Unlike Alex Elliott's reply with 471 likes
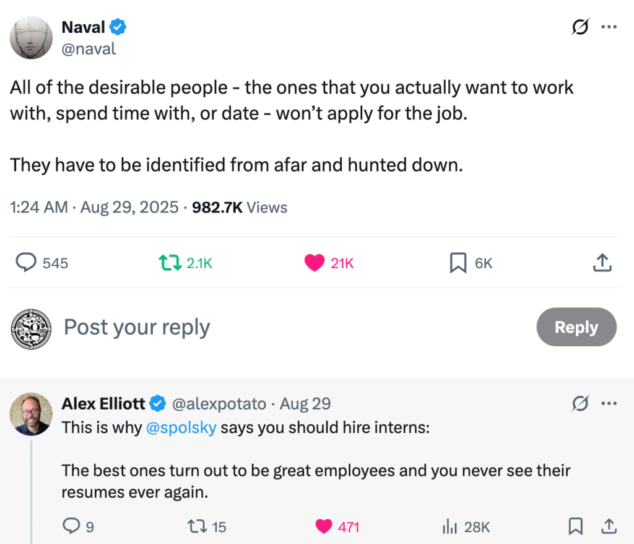 (323, 527)
